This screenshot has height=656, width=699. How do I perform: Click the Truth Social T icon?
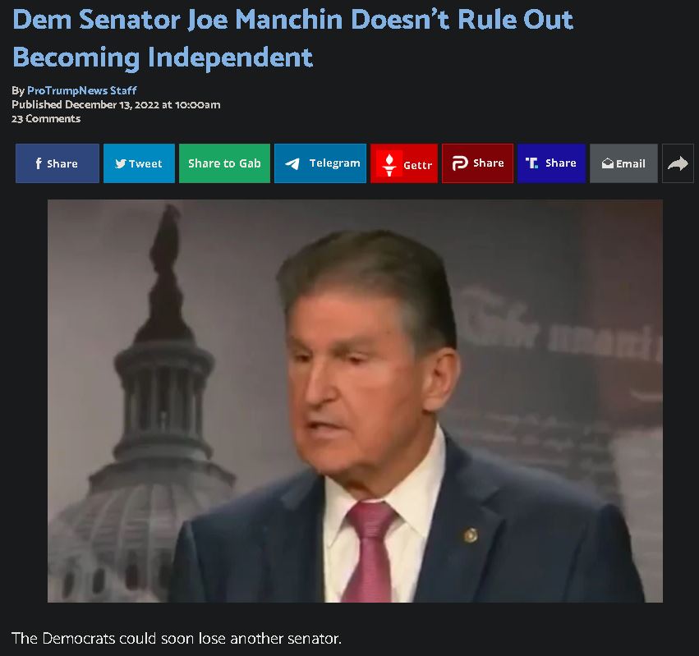531,163
